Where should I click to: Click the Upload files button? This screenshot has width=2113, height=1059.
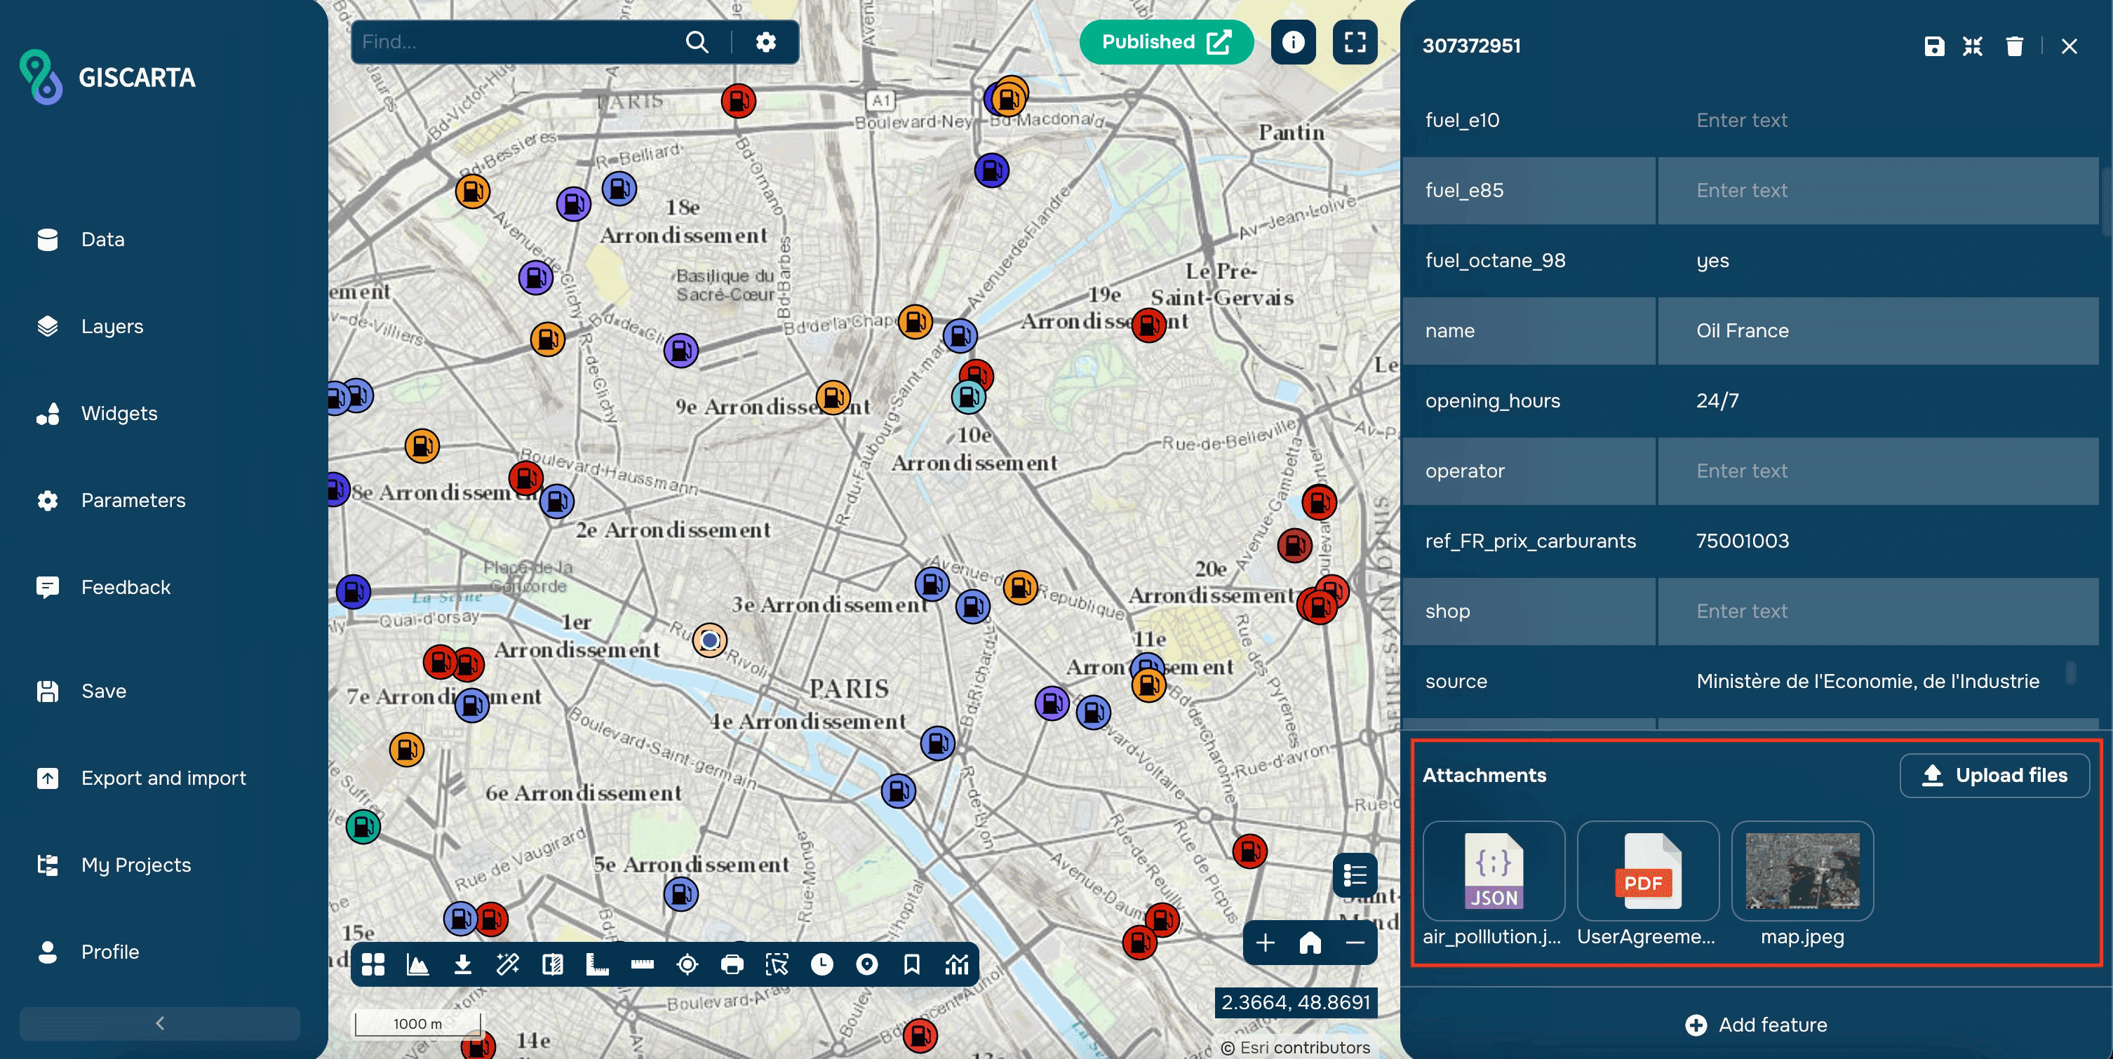1994,775
